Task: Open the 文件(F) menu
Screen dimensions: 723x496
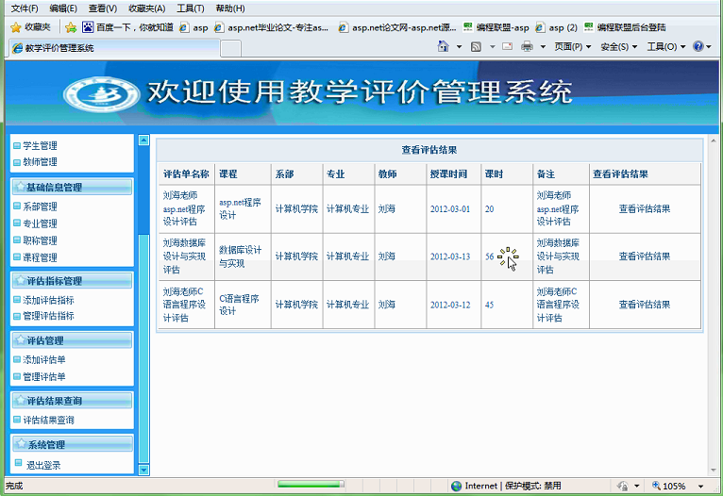Action: coord(25,8)
